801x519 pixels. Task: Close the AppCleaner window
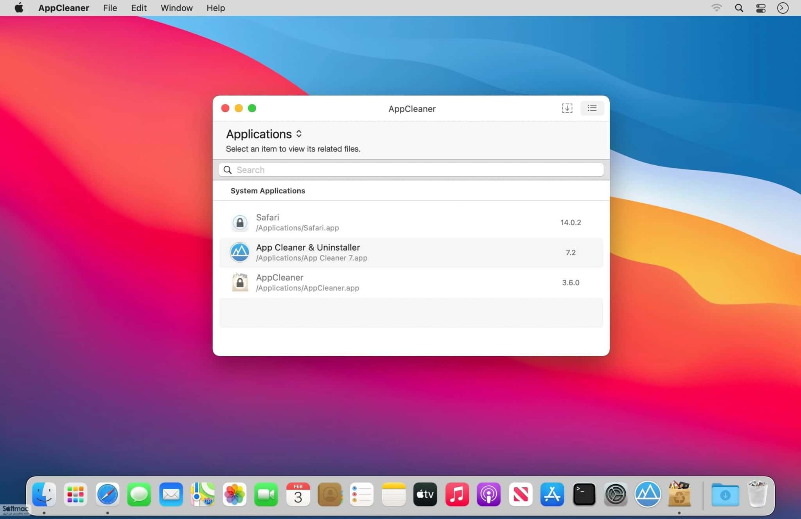pyautogui.click(x=225, y=108)
